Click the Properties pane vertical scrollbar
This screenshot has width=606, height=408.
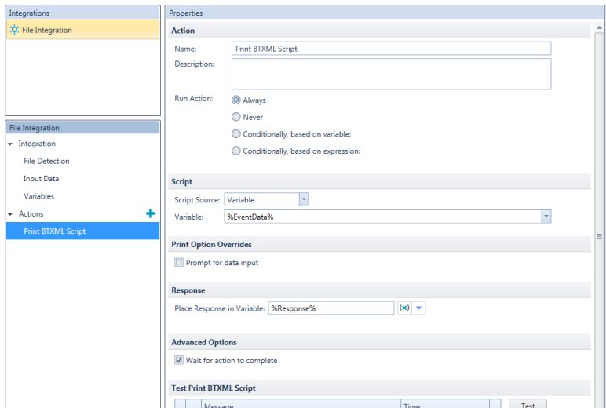point(600,235)
